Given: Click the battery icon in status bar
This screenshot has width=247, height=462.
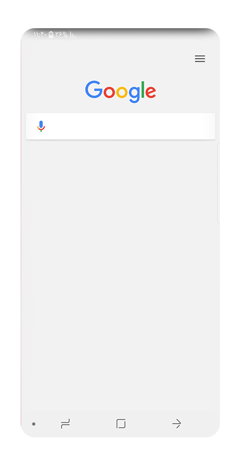Looking at the screenshot, I should [x=51, y=35].
